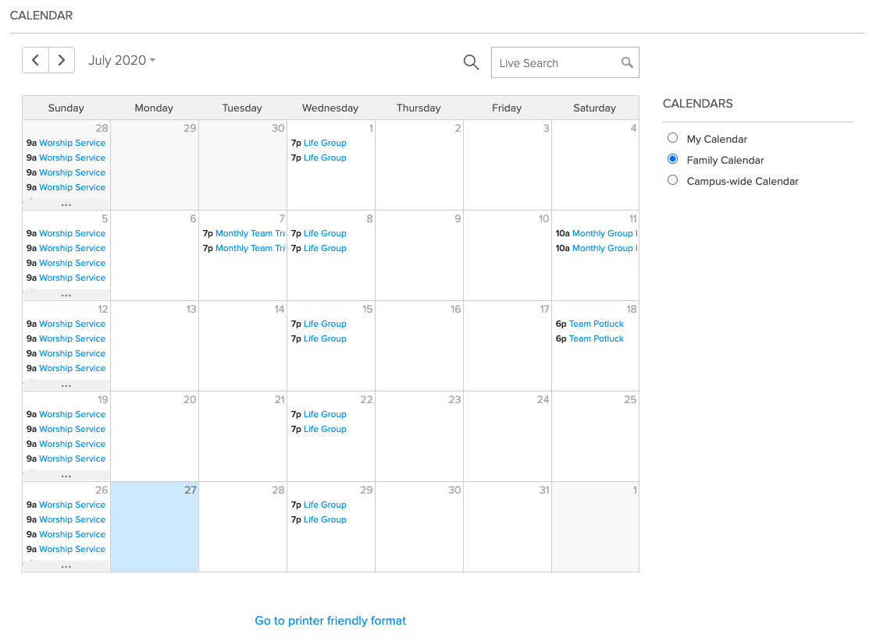
Task: Open a Worship Service event on July 19
Action: (72, 414)
